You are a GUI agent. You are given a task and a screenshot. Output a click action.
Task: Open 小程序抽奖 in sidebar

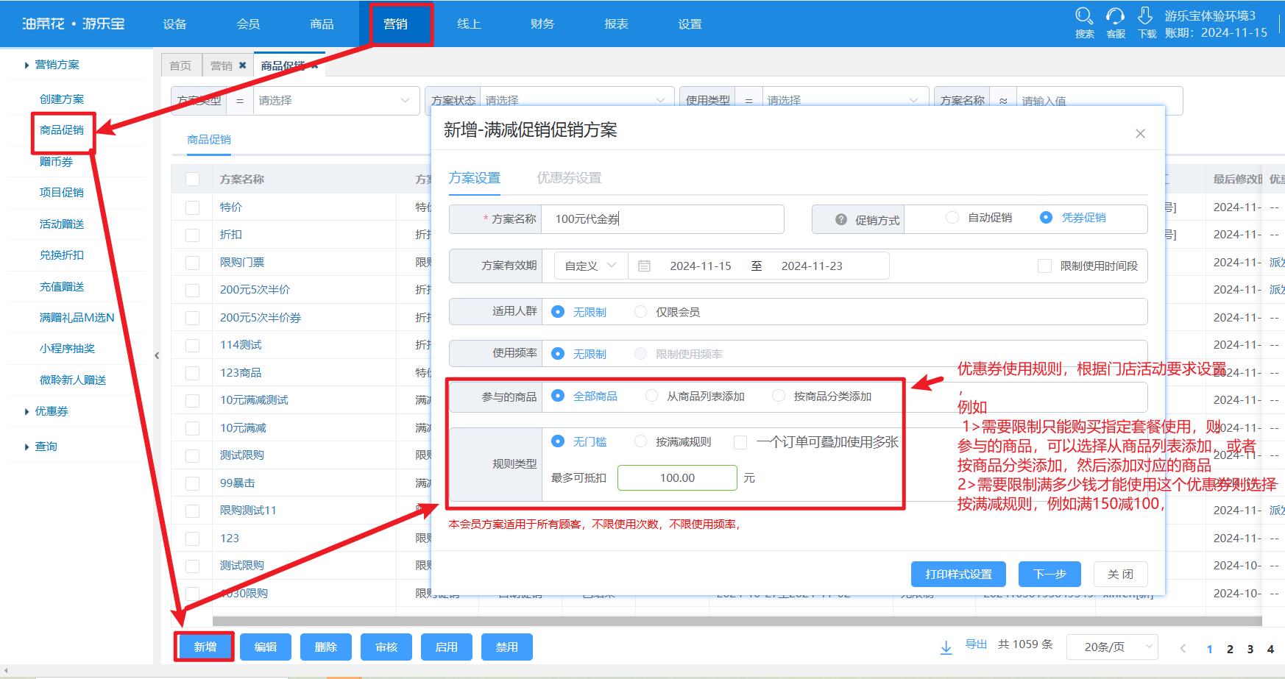pos(67,348)
